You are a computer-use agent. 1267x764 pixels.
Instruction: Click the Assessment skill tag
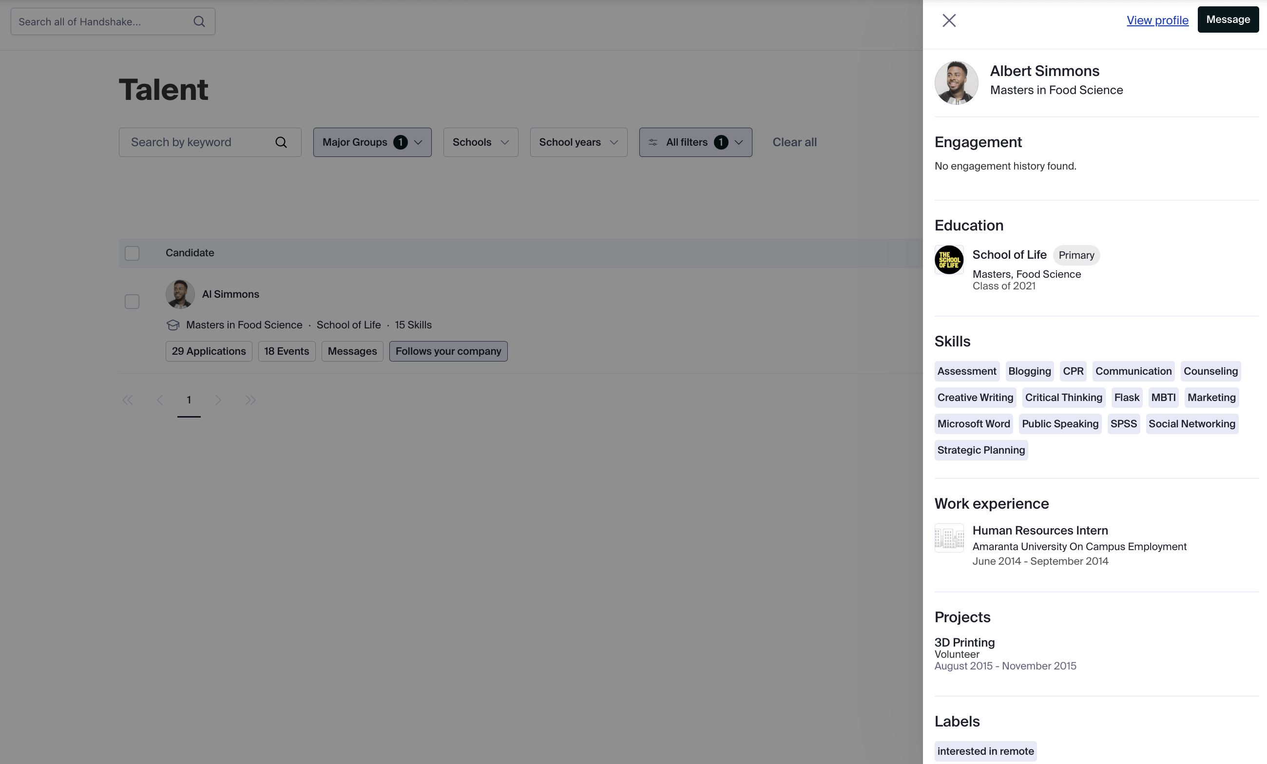point(967,371)
